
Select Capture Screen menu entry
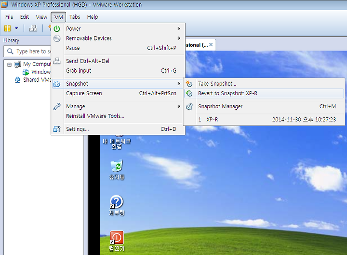tap(118, 93)
